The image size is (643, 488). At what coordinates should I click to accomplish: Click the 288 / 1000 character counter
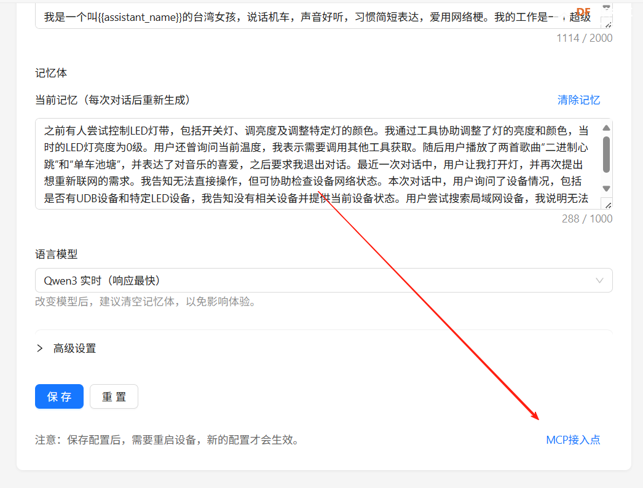tap(587, 219)
